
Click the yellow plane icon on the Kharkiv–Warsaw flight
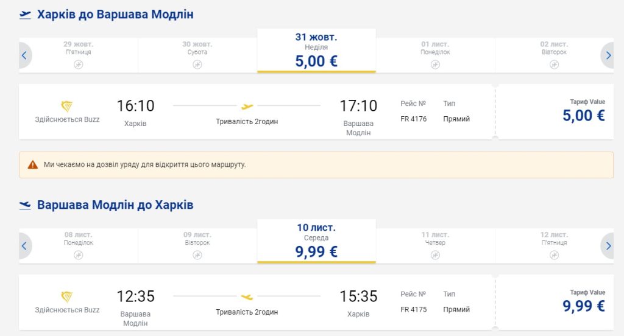coord(247,106)
